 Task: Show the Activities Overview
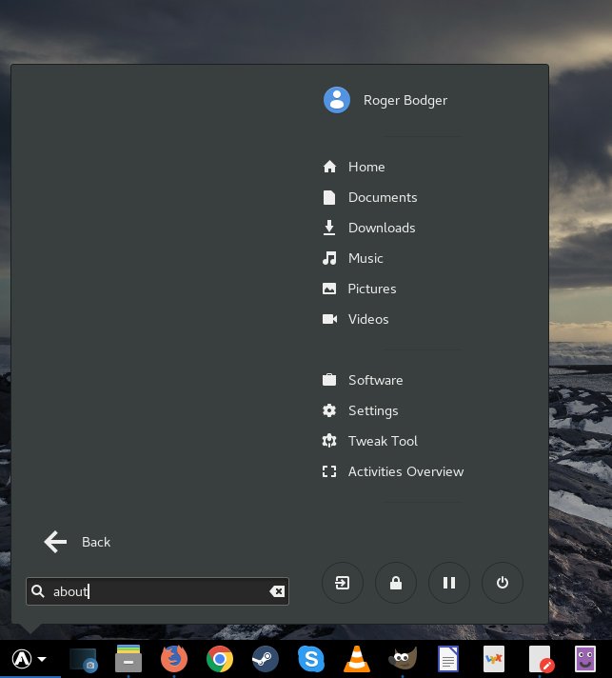coord(405,471)
